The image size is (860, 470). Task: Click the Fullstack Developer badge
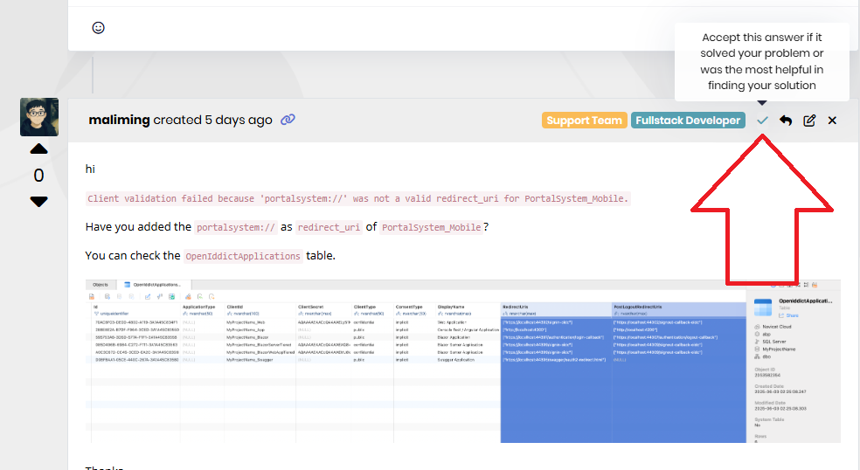(688, 121)
